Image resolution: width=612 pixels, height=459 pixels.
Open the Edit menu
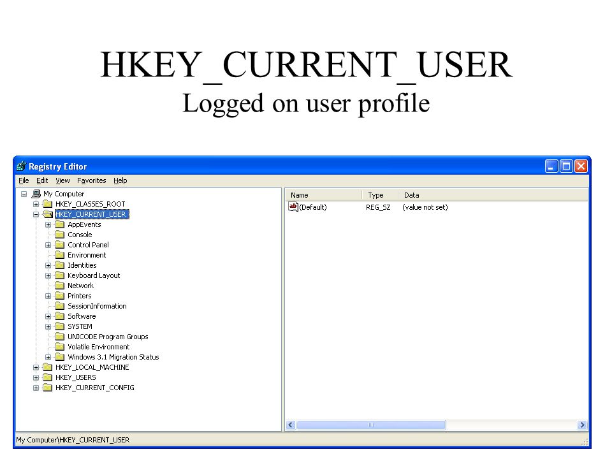(42, 180)
